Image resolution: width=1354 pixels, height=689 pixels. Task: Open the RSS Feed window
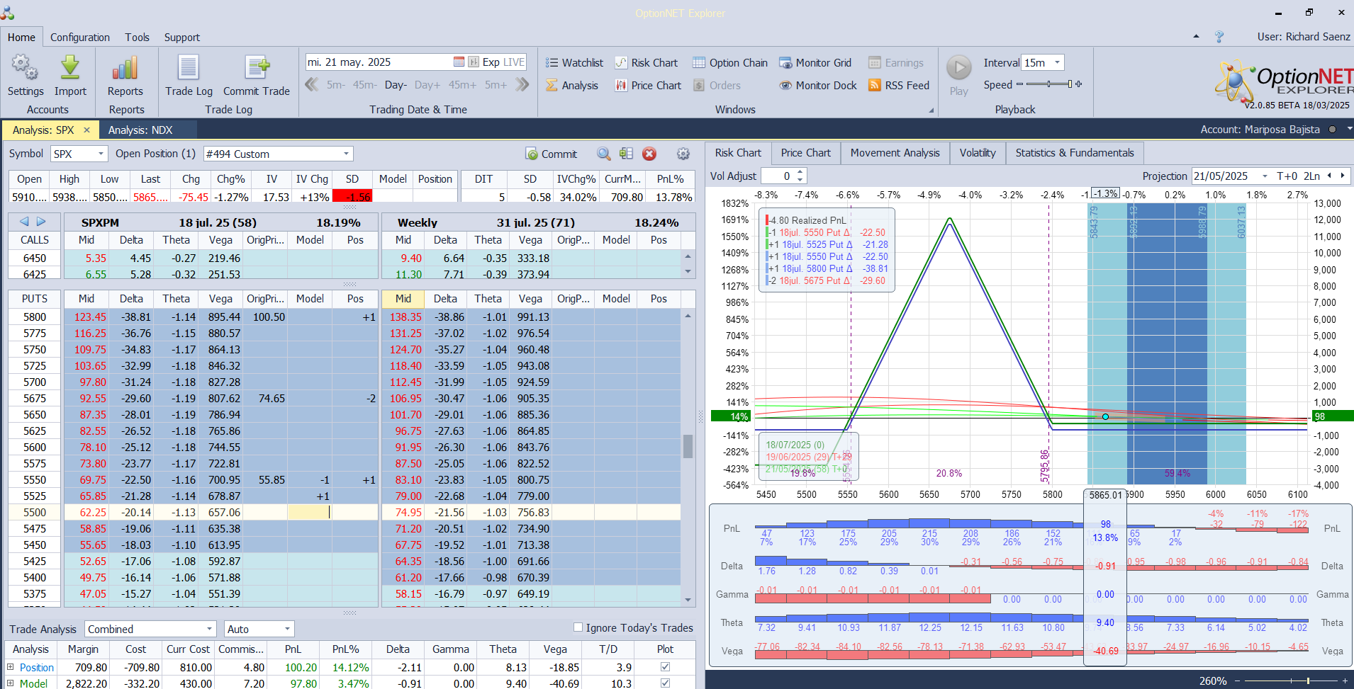[x=899, y=86]
